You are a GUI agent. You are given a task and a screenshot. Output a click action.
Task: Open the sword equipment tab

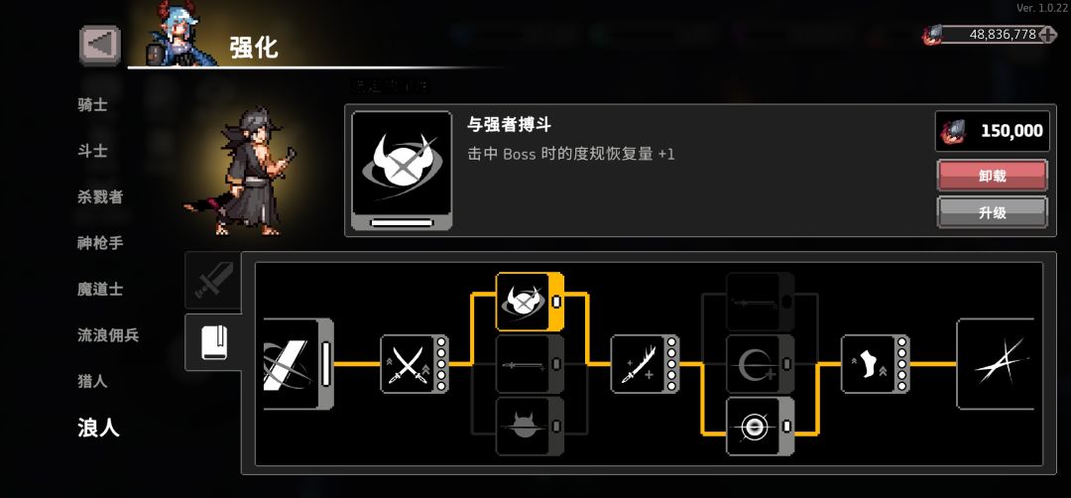(x=213, y=280)
